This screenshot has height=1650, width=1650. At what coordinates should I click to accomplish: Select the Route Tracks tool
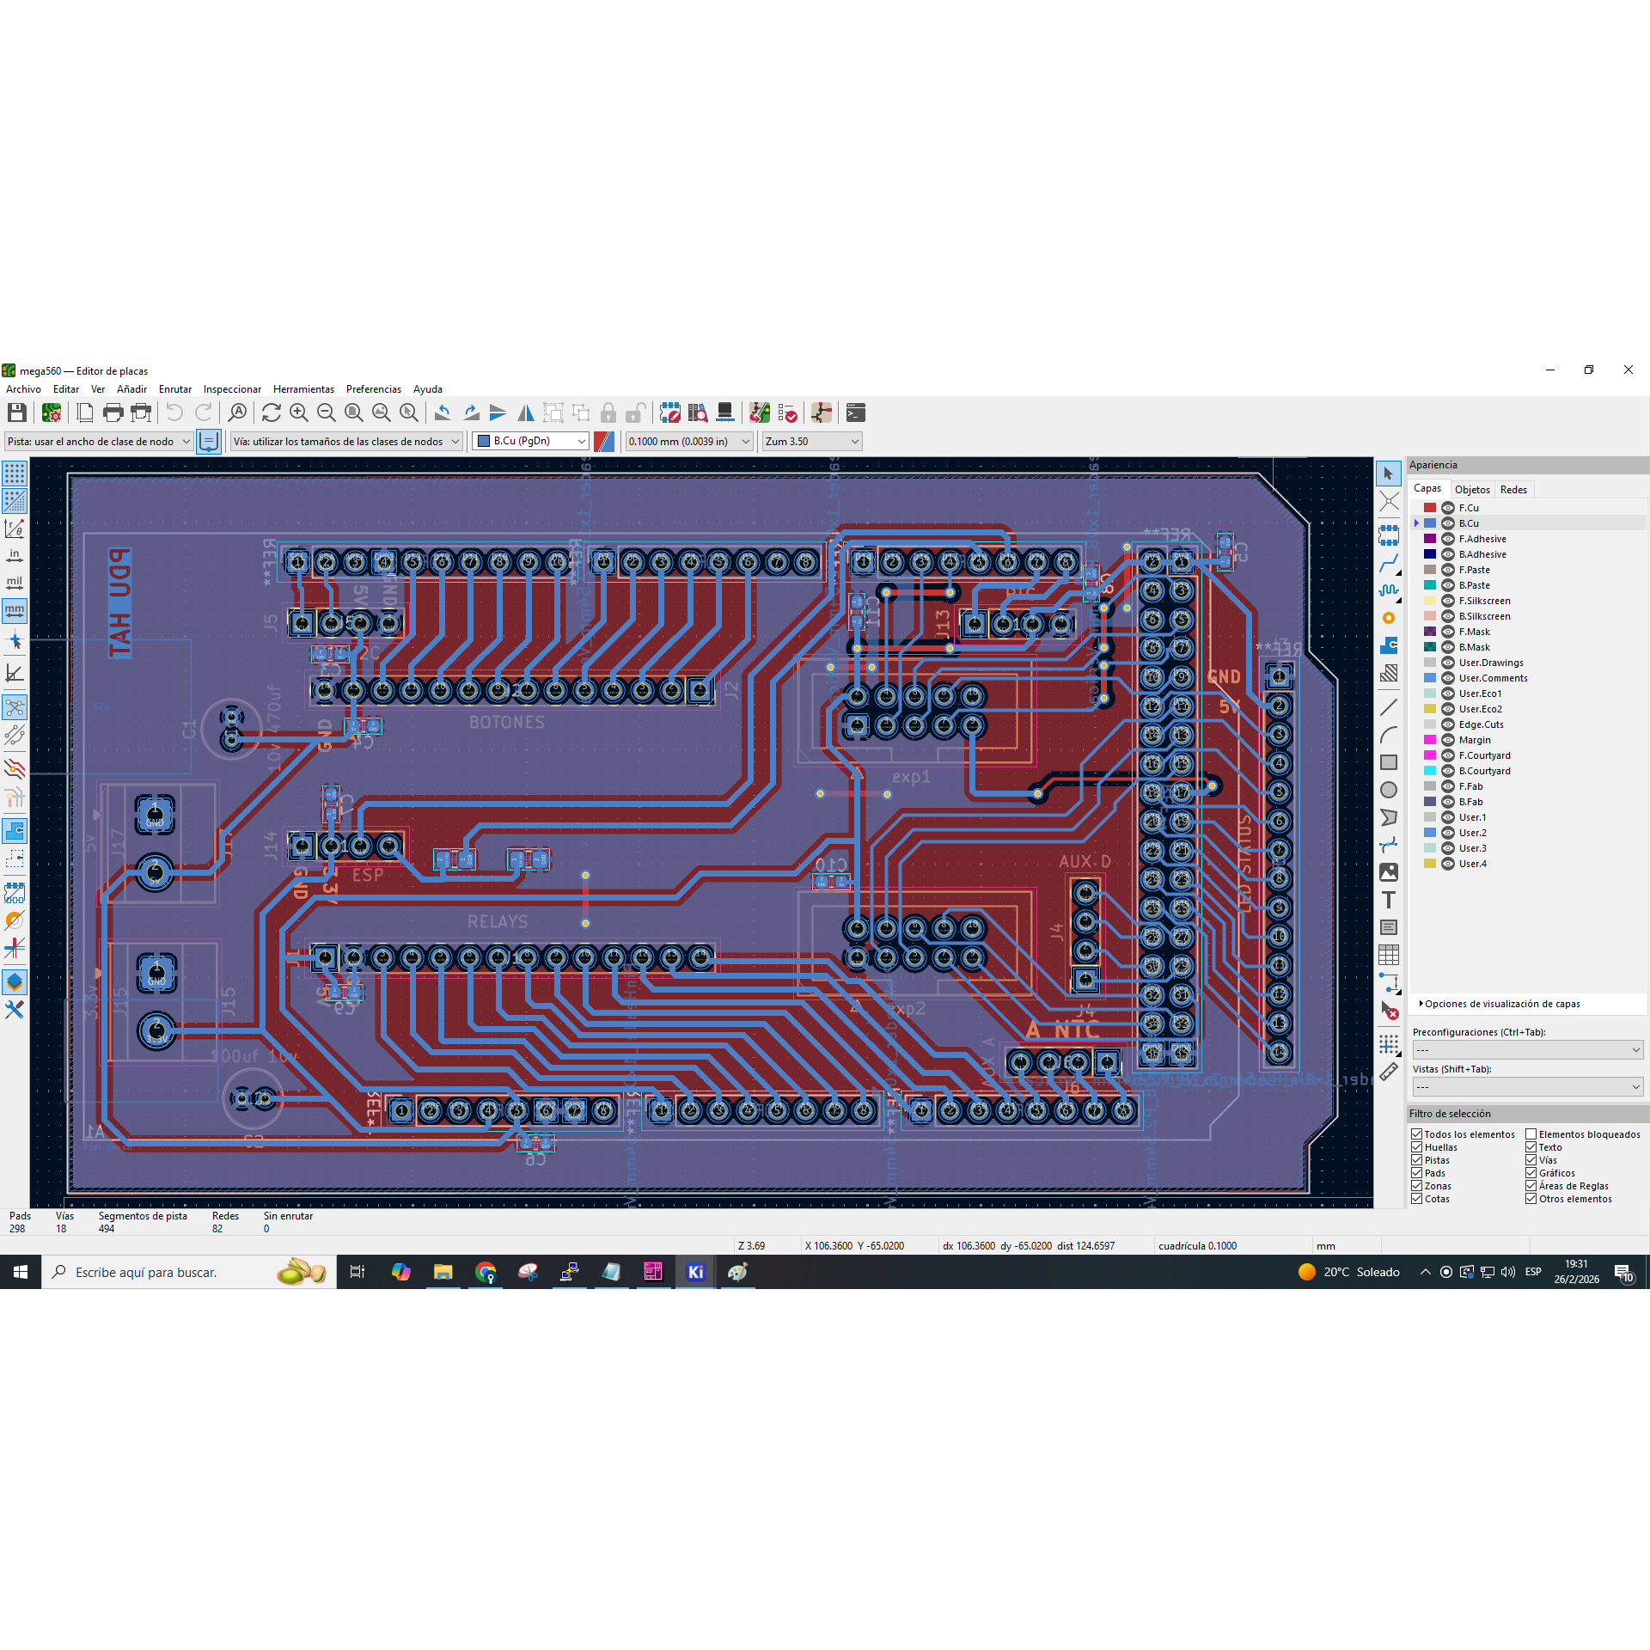click(x=1388, y=564)
